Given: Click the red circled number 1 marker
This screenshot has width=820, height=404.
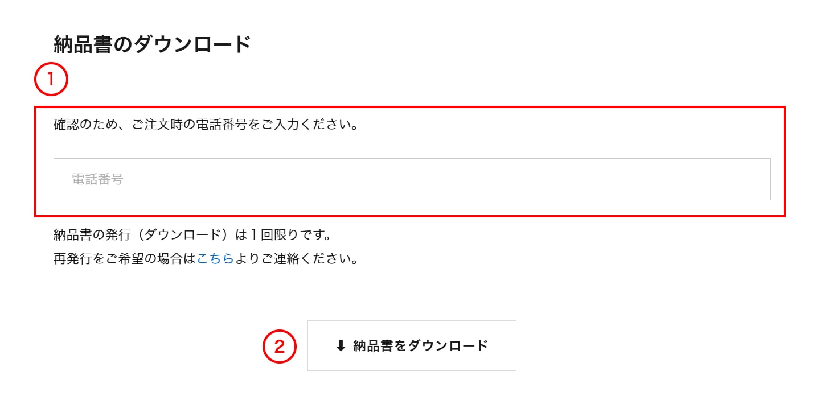Looking at the screenshot, I should [x=51, y=80].
